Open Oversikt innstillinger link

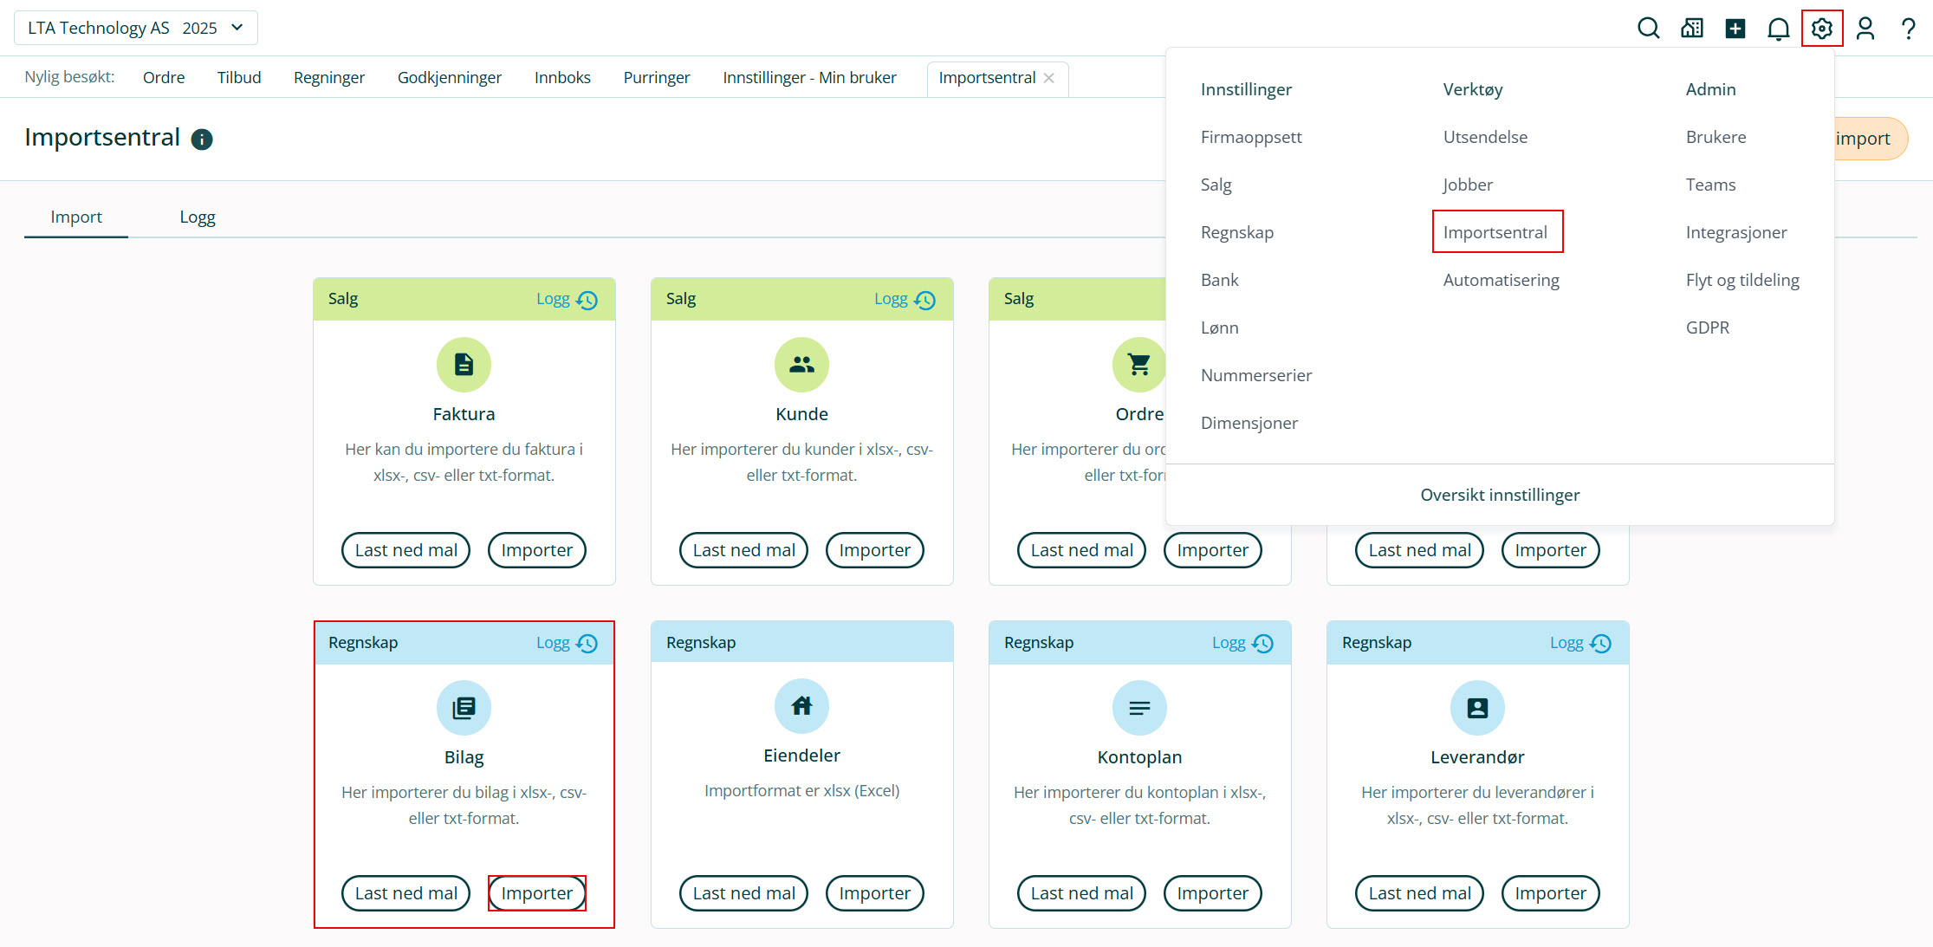coord(1499,495)
